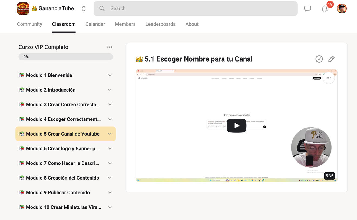Open the user profile avatar menu
The image size is (357, 220).
click(x=342, y=9)
